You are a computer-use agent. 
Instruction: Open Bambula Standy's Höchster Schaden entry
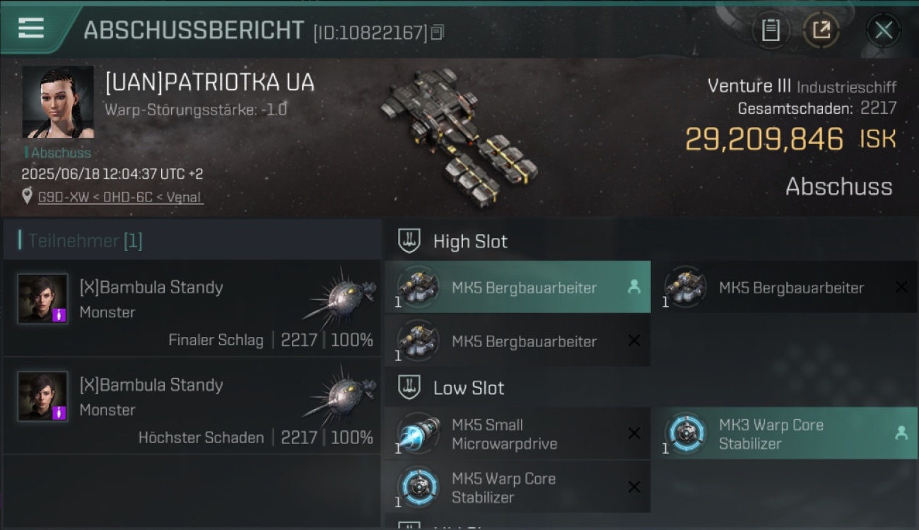point(192,406)
